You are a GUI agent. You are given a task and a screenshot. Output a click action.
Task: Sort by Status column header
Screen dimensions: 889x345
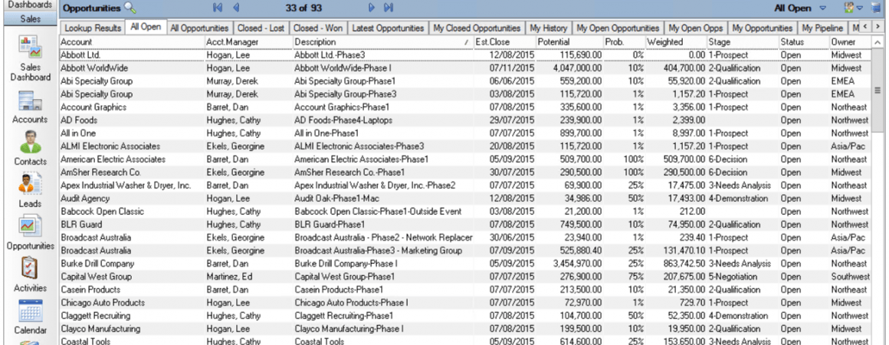point(804,42)
